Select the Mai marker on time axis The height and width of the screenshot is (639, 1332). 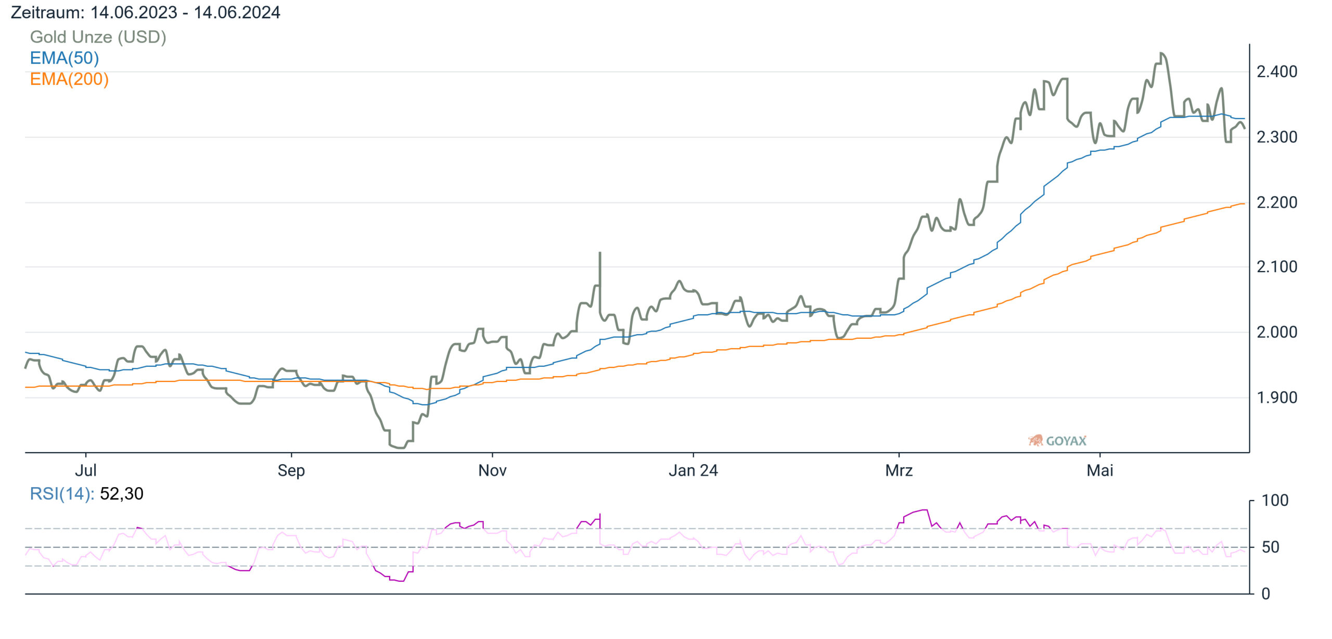pos(1100,470)
